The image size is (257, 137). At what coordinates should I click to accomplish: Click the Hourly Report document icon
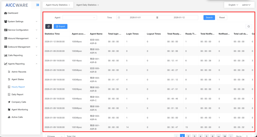coord(9,87)
